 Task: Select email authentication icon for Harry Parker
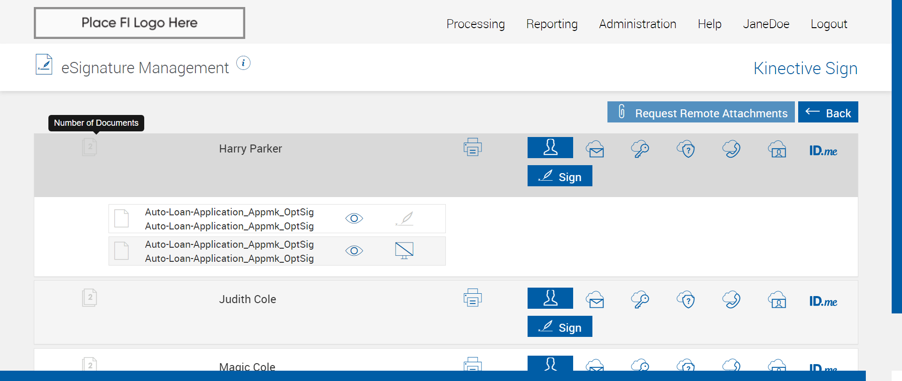[595, 149]
